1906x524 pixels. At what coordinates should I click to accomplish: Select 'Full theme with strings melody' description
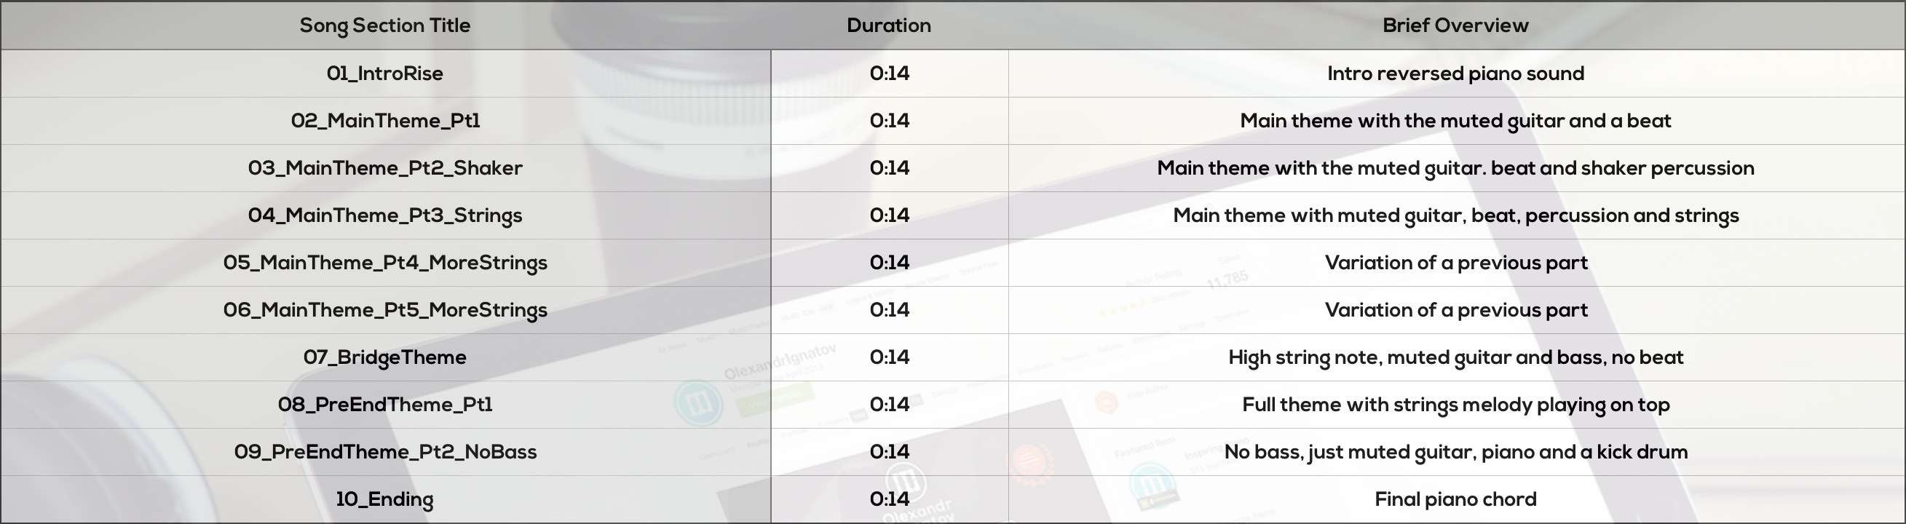click(1455, 405)
